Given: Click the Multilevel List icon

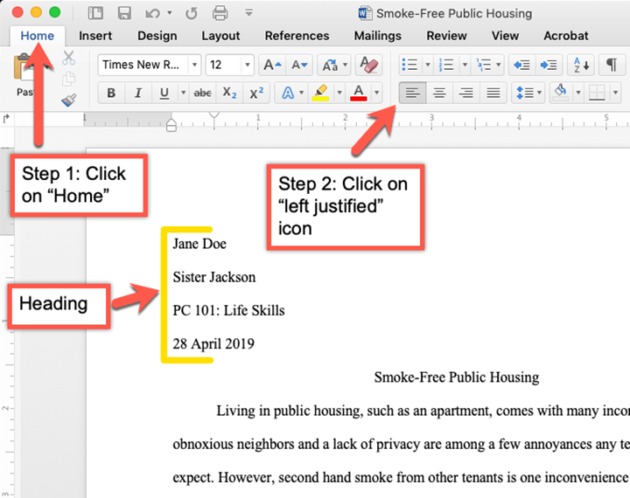Looking at the screenshot, I should point(484,65).
